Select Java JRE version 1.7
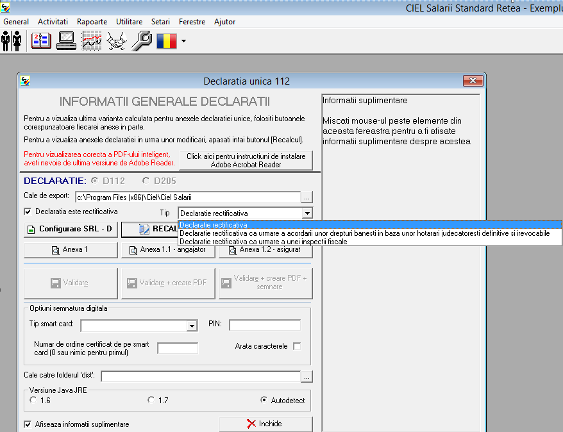 tap(151, 400)
